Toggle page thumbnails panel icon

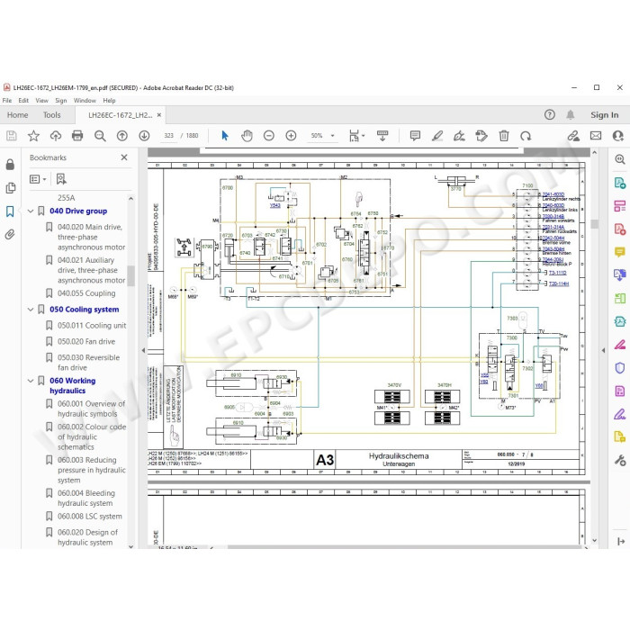click(x=11, y=187)
